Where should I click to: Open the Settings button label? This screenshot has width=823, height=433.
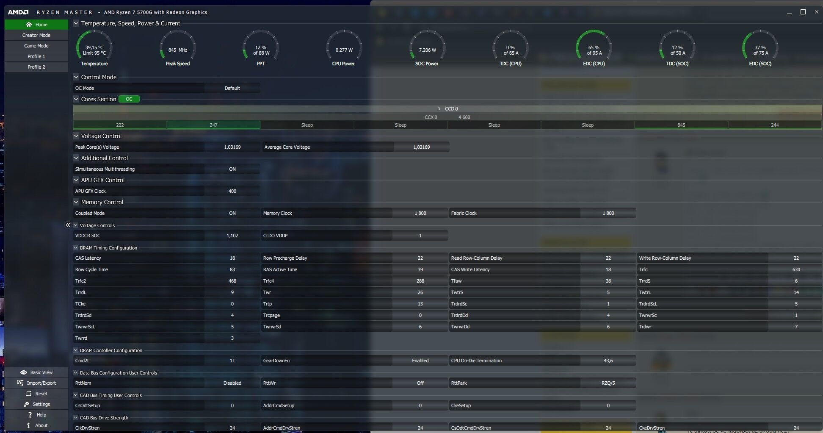pyautogui.click(x=41, y=404)
